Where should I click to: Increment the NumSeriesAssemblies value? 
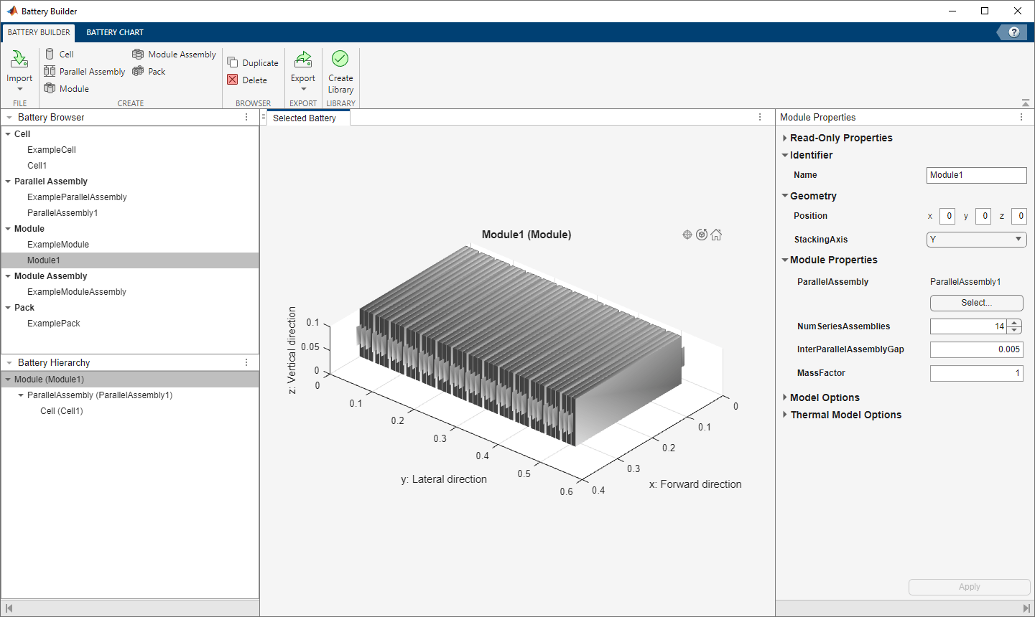pos(1014,324)
